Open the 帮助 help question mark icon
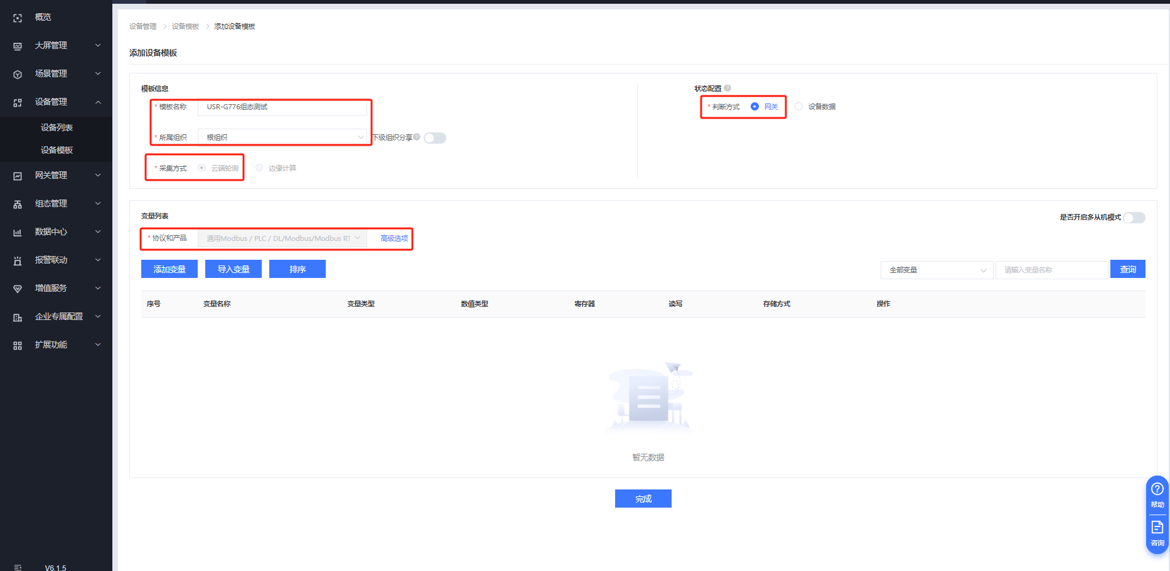Image resolution: width=1170 pixels, height=571 pixels. (1157, 489)
